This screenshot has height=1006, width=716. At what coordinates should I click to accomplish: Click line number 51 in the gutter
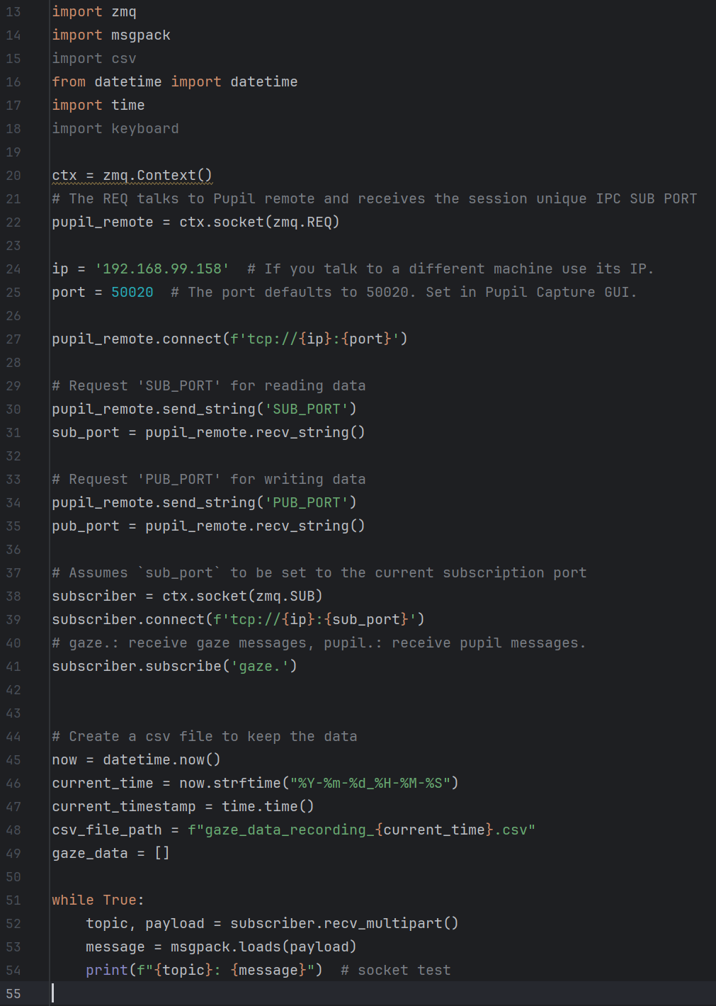click(13, 900)
